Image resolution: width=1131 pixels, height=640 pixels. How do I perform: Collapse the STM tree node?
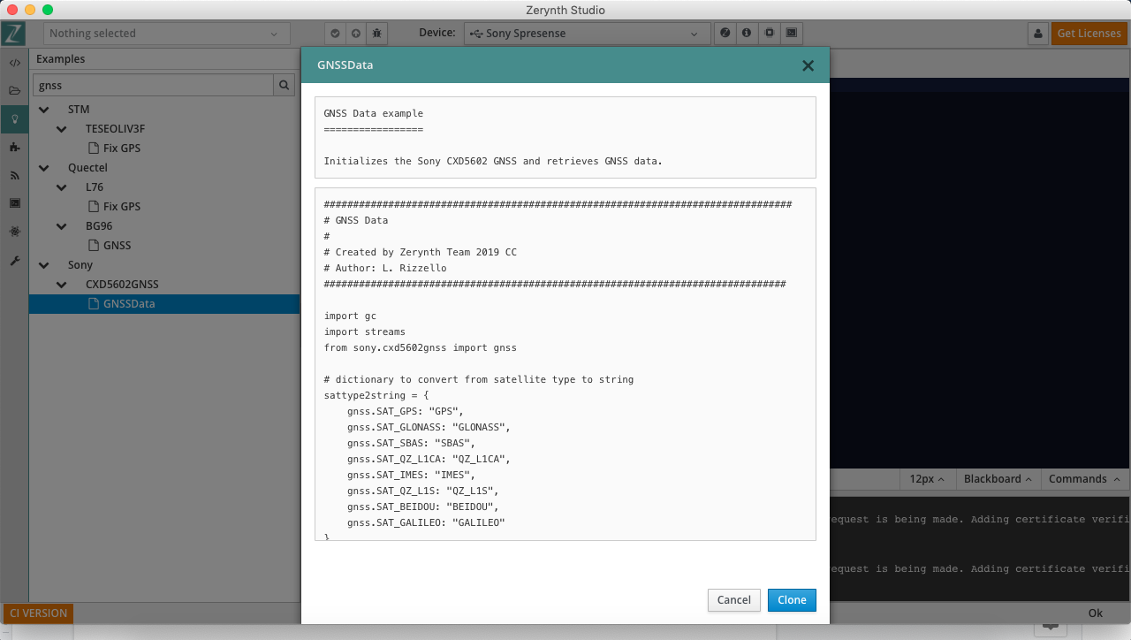(44, 110)
